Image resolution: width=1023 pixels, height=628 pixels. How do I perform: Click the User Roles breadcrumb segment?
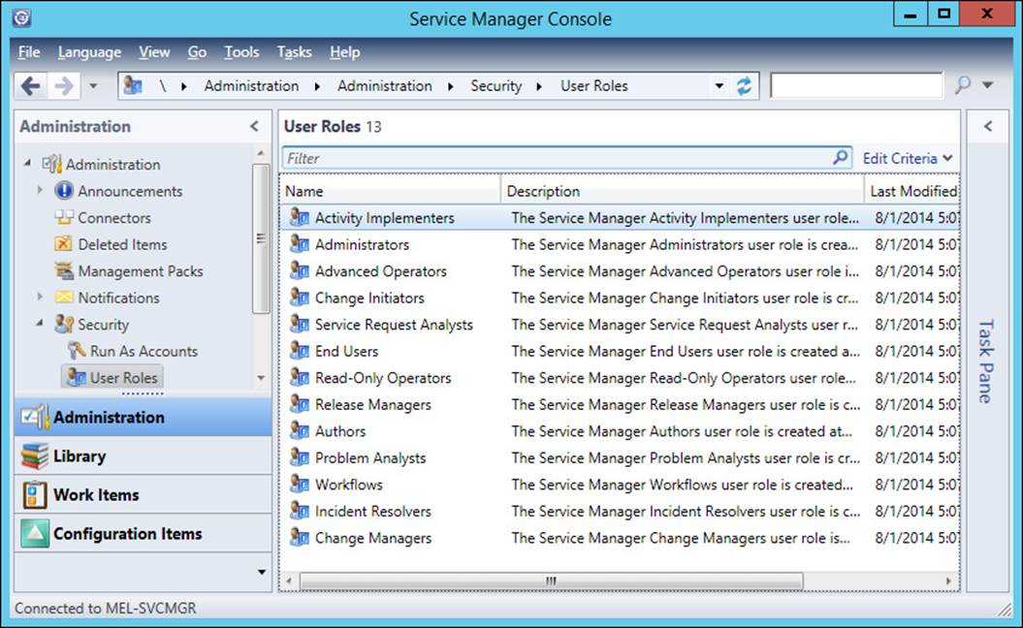(593, 86)
